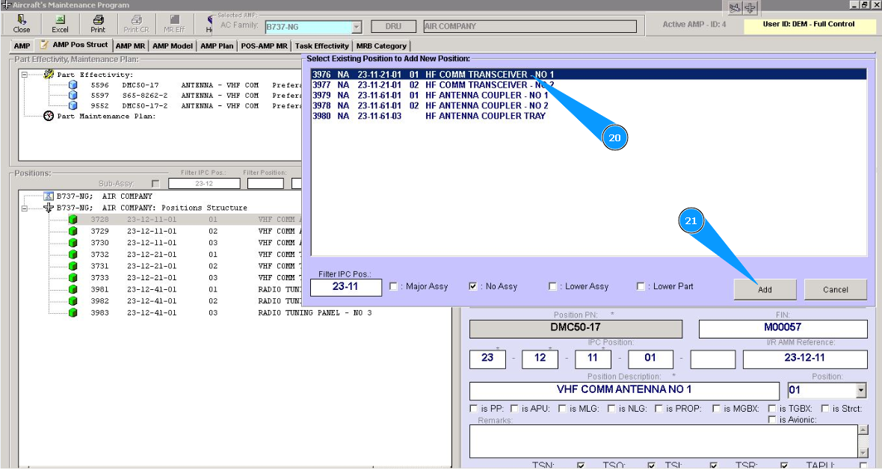Image resolution: width=882 pixels, height=470 pixels.
Task: Open the AC Family dropdown
Action: pos(357,27)
